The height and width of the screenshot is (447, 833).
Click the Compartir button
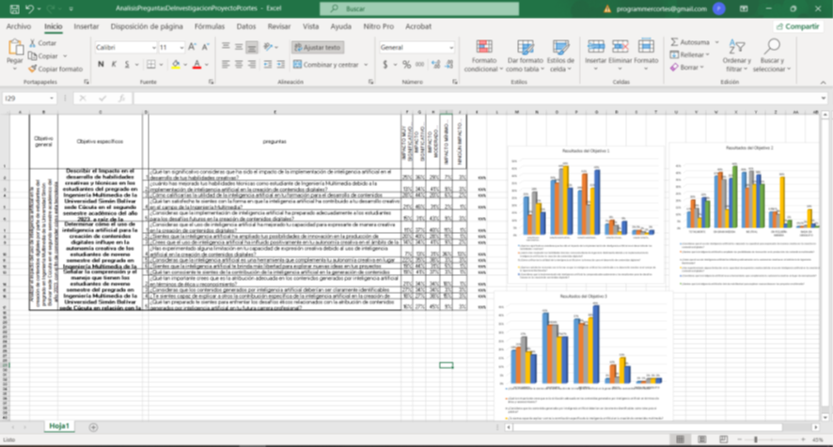pyautogui.click(x=797, y=27)
